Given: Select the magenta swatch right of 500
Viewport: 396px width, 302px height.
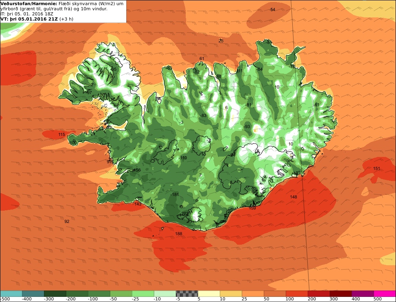Looking at the screenshot, I should pyautogui.click(x=385, y=293).
